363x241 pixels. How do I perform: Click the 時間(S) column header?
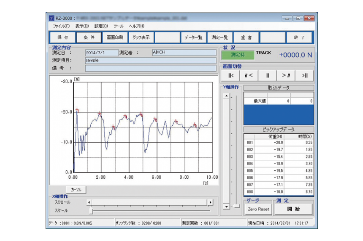tap(299, 137)
